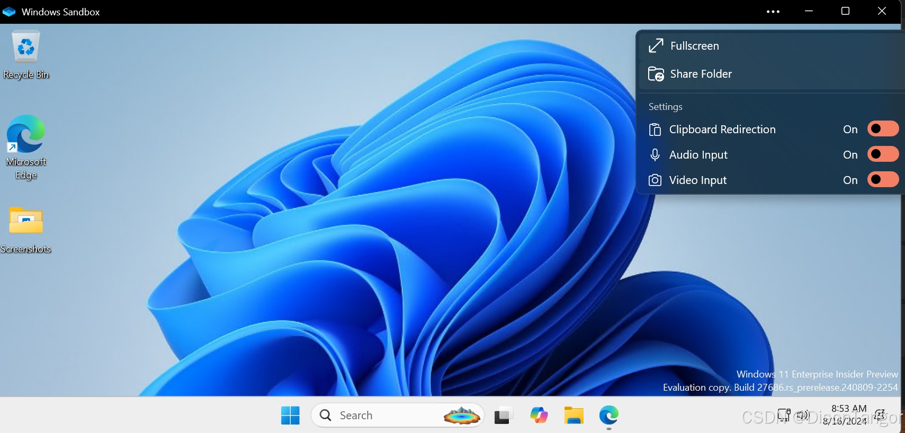Click the magnifier icon in Search box
The width and height of the screenshot is (905, 433).
tap(326, 416)
